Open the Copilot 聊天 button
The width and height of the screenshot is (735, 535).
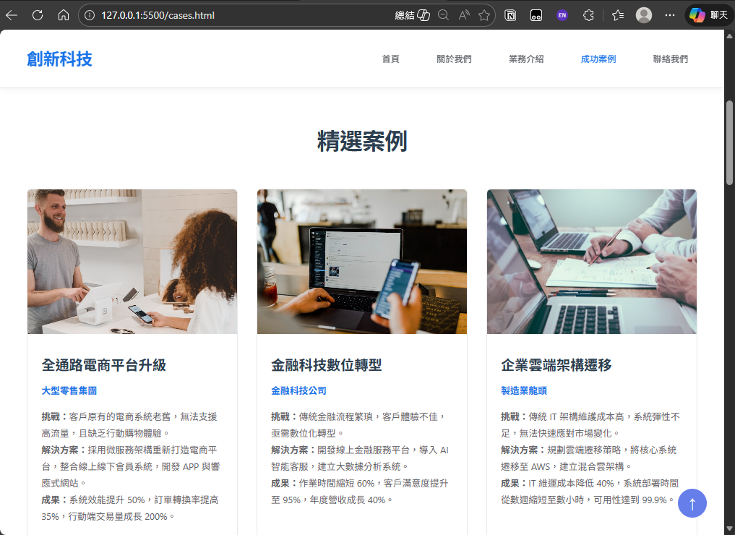(708, 15)
